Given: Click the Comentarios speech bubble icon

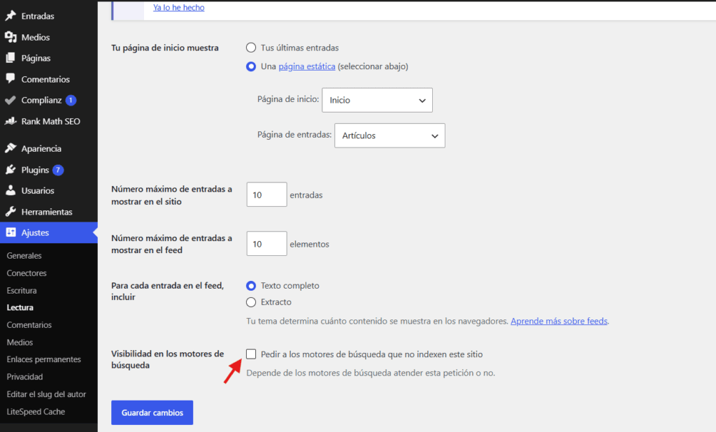Looking at the screenshot, I should [10, 78].
